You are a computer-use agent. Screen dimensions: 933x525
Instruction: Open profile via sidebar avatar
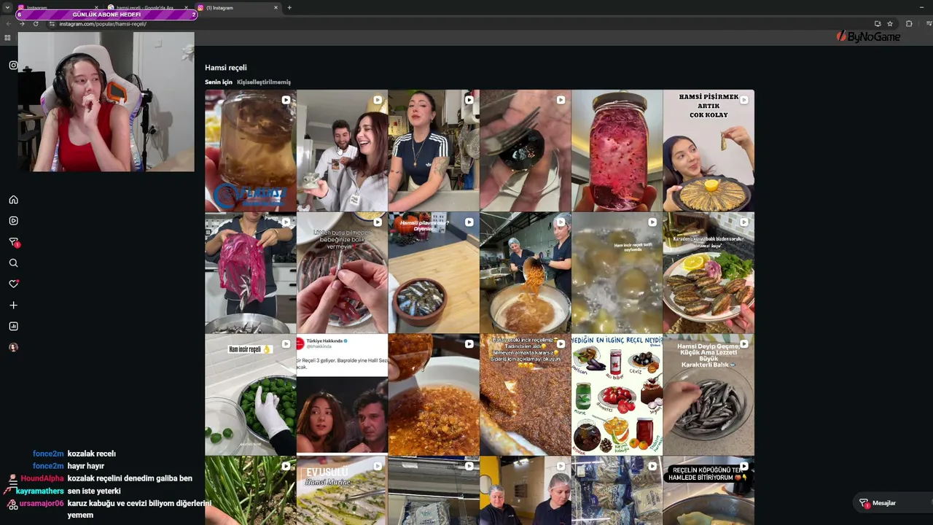coord(13,347)
